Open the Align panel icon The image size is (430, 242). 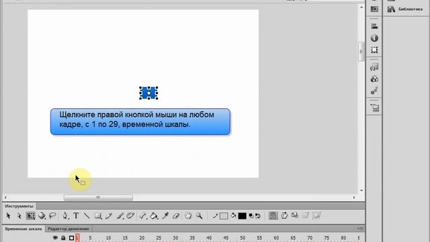[374, 26]
